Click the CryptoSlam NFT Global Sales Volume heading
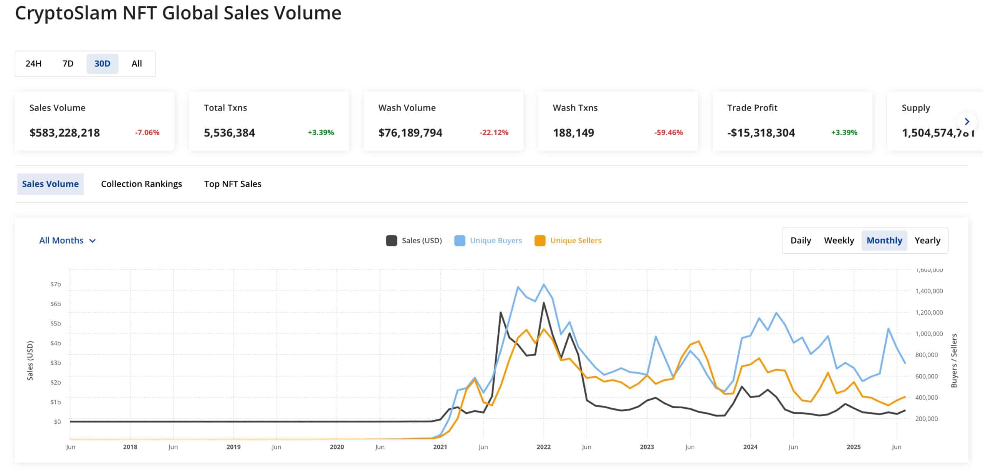Image resolution: width=983 pixels, height=474 pixels. 178,13
